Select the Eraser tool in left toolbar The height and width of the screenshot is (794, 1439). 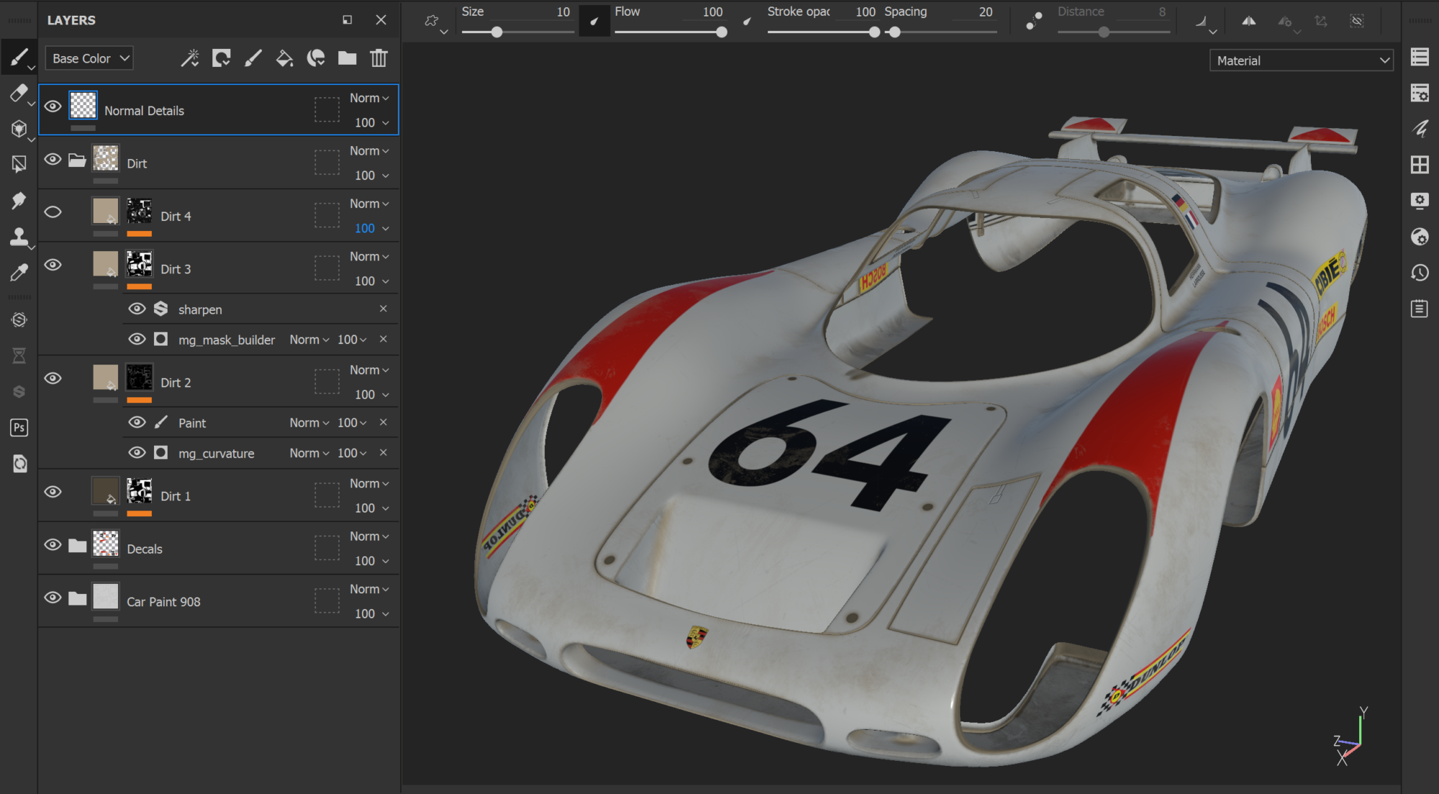pos(19,93)
